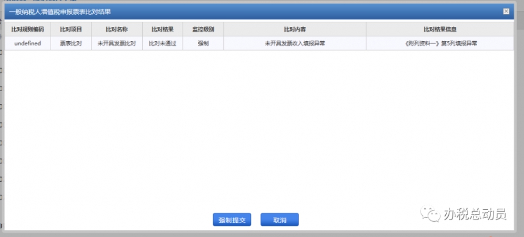Select the 强制 monitoring level cell
The height and width of the screenshot is (237, 524).
[203, 44]
